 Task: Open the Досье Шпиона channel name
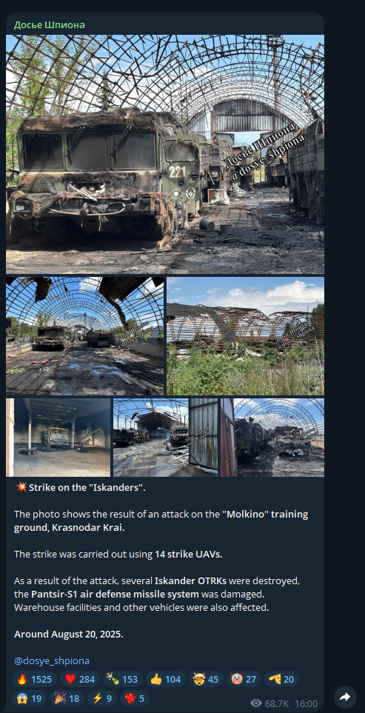(x=49, y=24)
